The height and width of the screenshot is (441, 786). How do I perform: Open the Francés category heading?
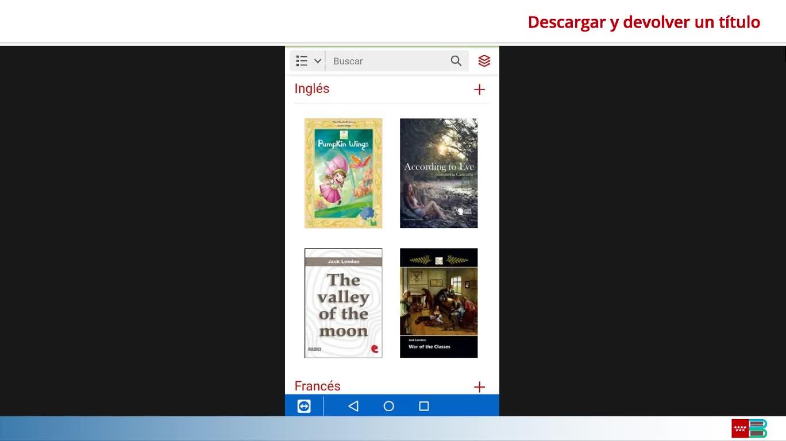(x=317, y=386)
